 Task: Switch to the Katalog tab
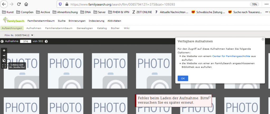tap(102, 28)
